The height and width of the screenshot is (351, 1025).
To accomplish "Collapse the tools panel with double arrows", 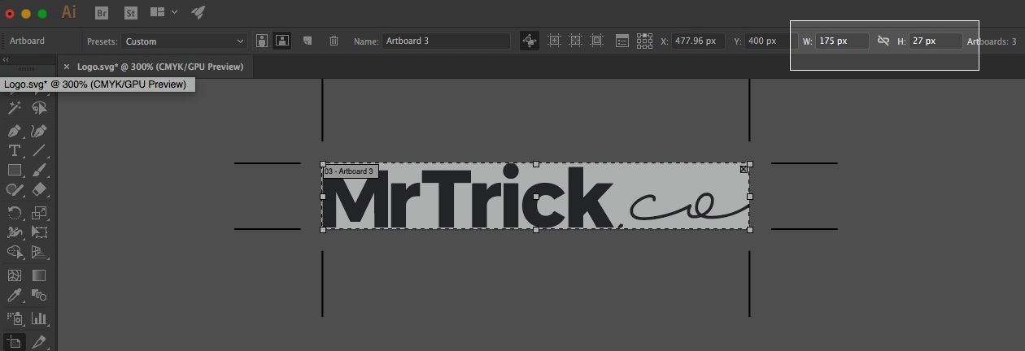I will click(6, 60).
